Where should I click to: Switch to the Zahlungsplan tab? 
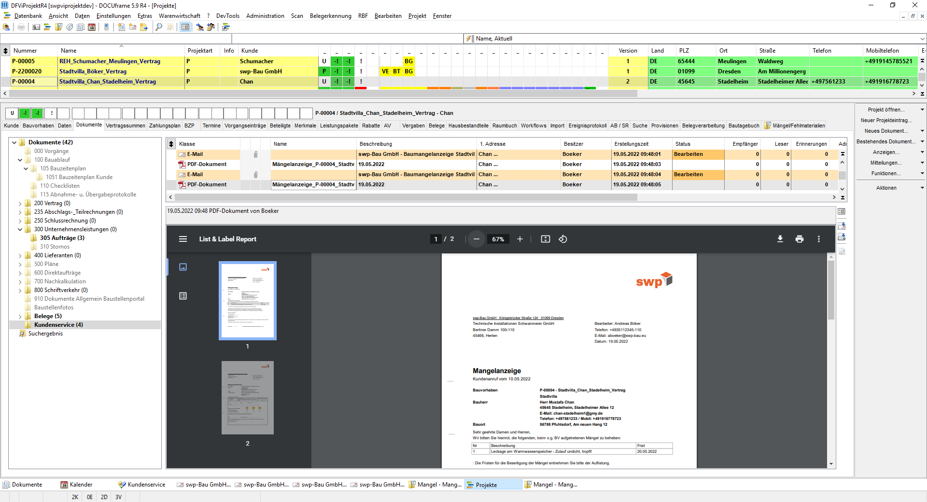click(x=165, y=125)
